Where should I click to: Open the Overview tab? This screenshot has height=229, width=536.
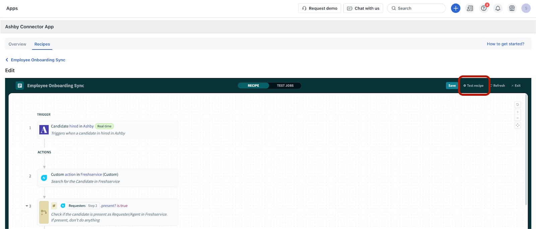click(x=17, y=44)
